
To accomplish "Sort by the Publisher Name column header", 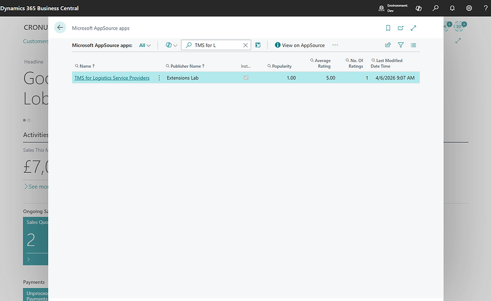I will [185, 66].
